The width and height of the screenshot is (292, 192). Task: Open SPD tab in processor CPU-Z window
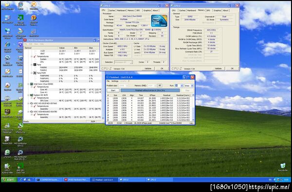click(138, 10)
